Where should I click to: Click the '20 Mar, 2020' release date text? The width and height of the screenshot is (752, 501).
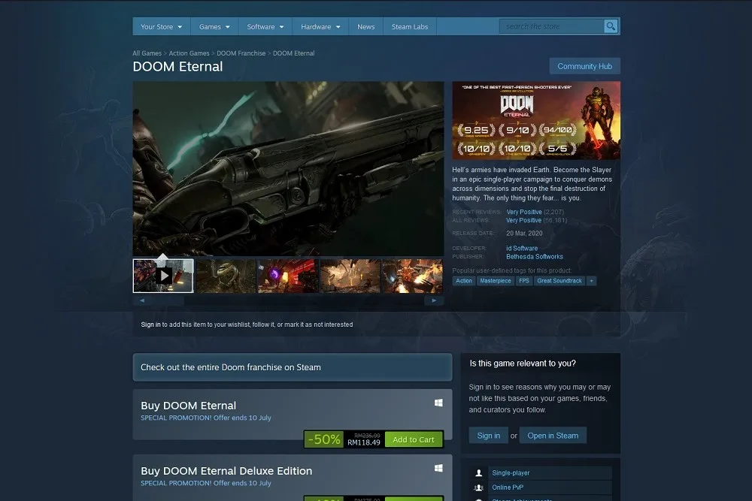524,234
